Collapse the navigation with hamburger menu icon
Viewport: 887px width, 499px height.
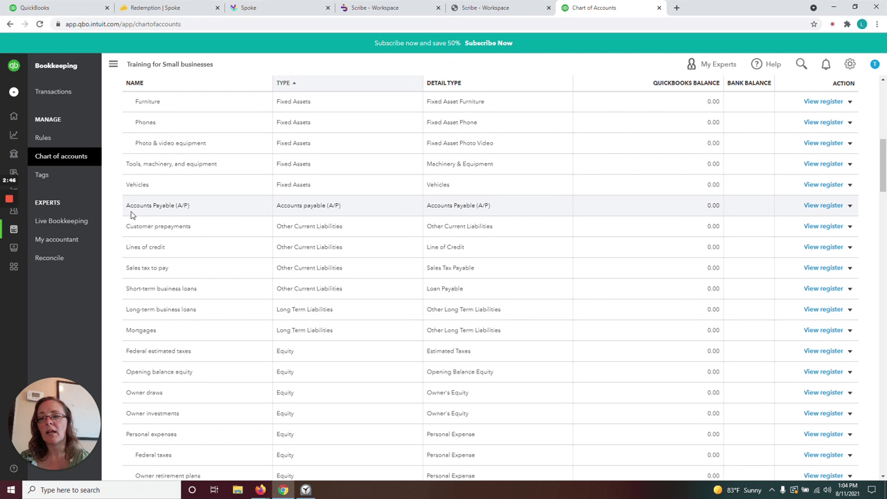(113, 64)
